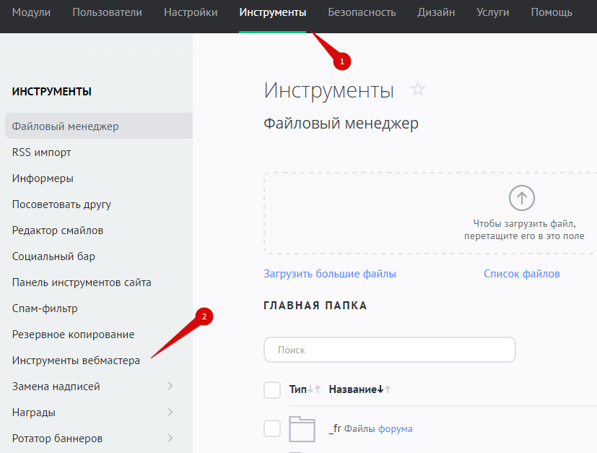The width and height of the screenshot is (597, 453).
Task: Click the Загрузить большие файлы link
Action: (330, 274)
